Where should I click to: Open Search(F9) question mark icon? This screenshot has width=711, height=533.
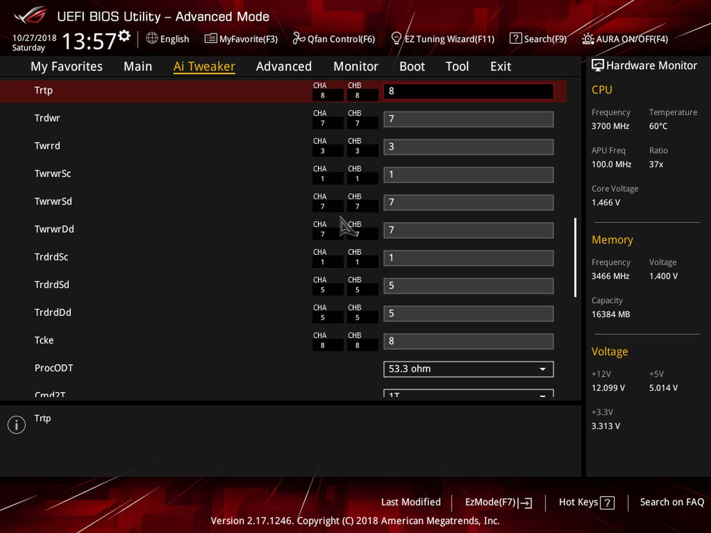point(515,39)
